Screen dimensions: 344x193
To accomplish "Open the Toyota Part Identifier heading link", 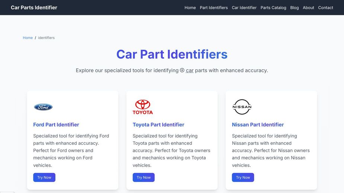I will click(x=158, y=125).
